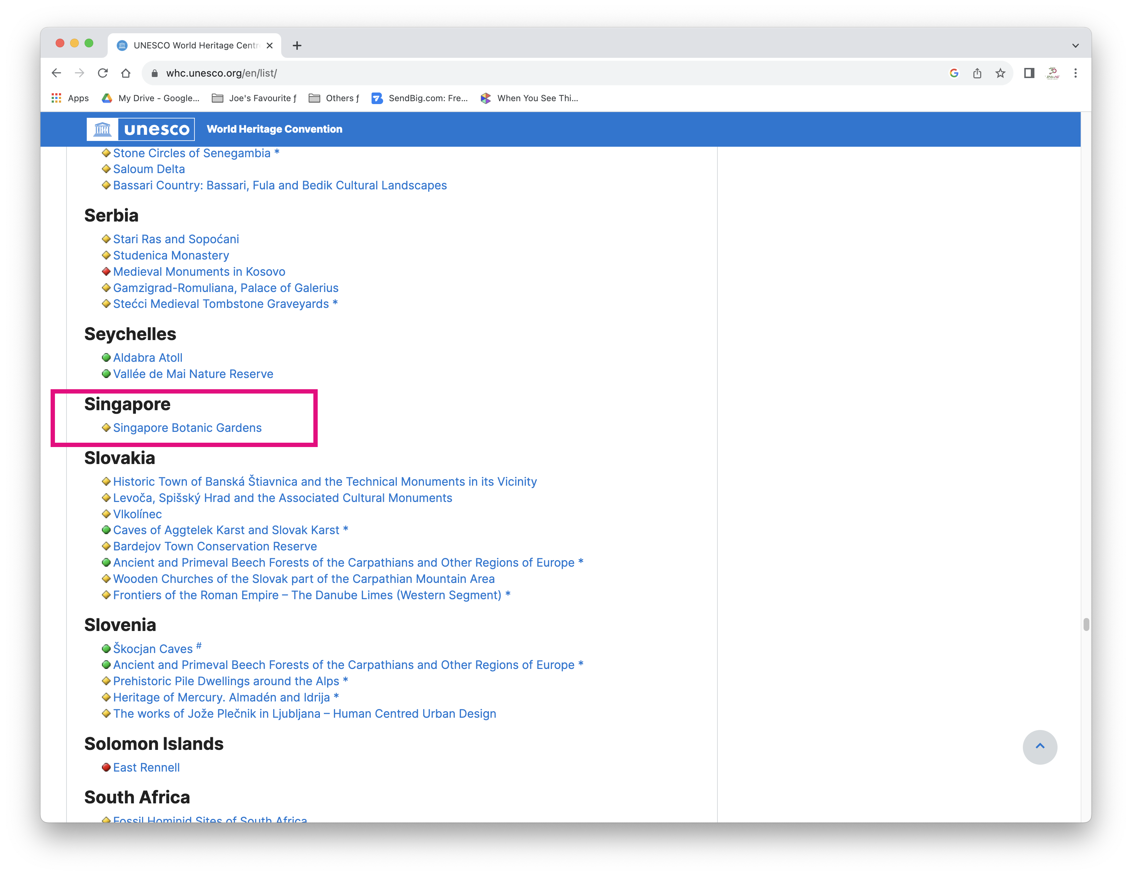
Task: Go back with the browser back arrow
Action: tap(56, 73)
